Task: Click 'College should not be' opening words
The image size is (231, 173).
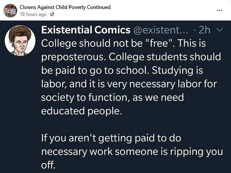Action: point(92,44)
